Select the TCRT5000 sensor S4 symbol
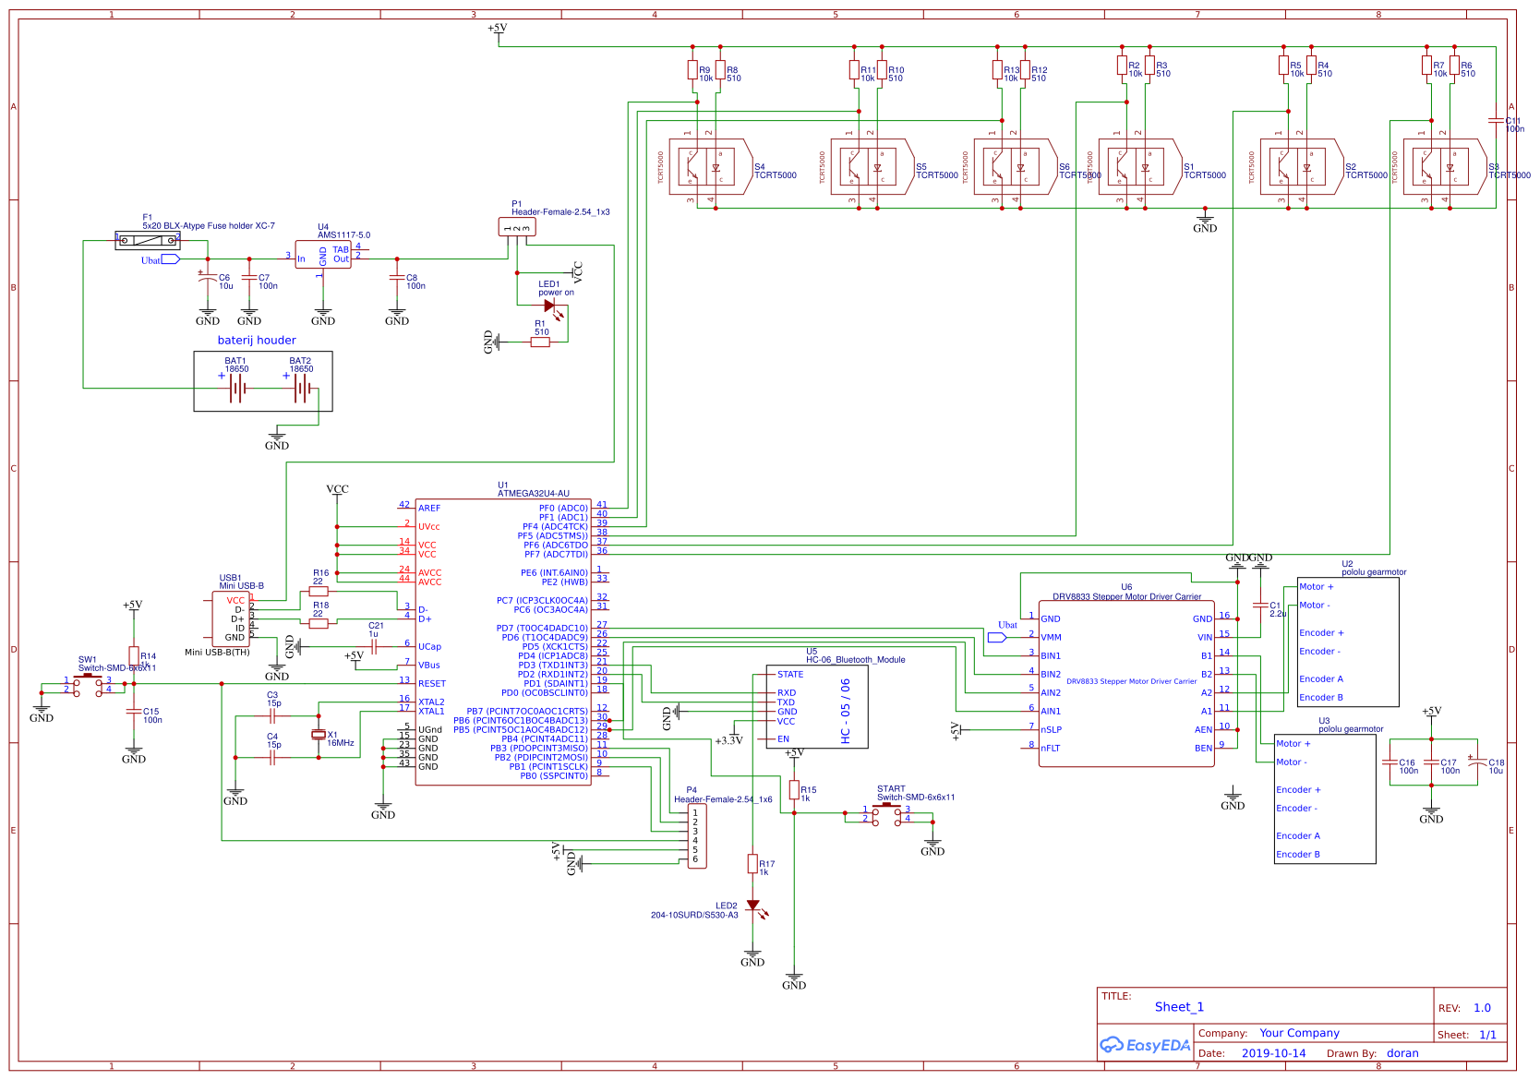Viewport: 1540px width, 1080px height. [x=706, y=167]
